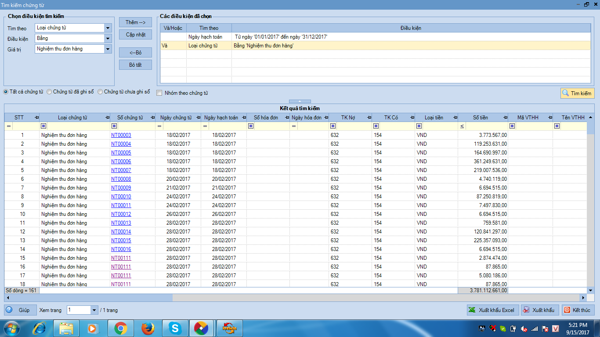This screenshot has height=337, width=600.
Task: Collapse the search conditions panel arrow
Action: click(300, 101)
